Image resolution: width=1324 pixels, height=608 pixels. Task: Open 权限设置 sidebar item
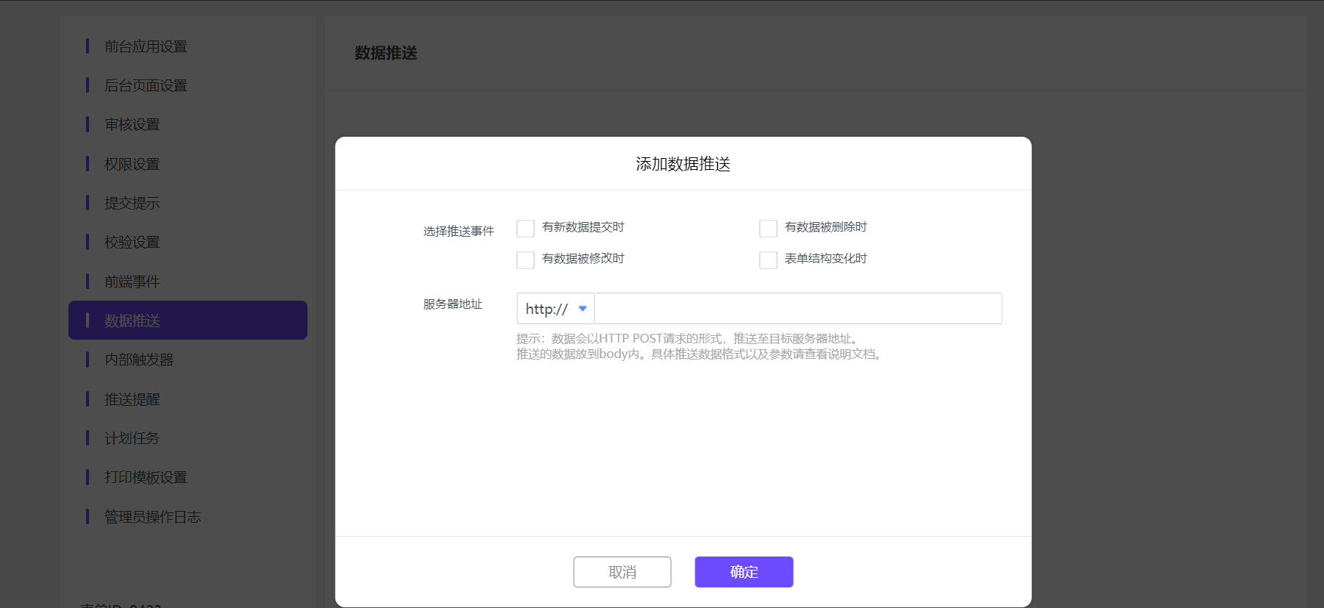(x=132, y=165)
